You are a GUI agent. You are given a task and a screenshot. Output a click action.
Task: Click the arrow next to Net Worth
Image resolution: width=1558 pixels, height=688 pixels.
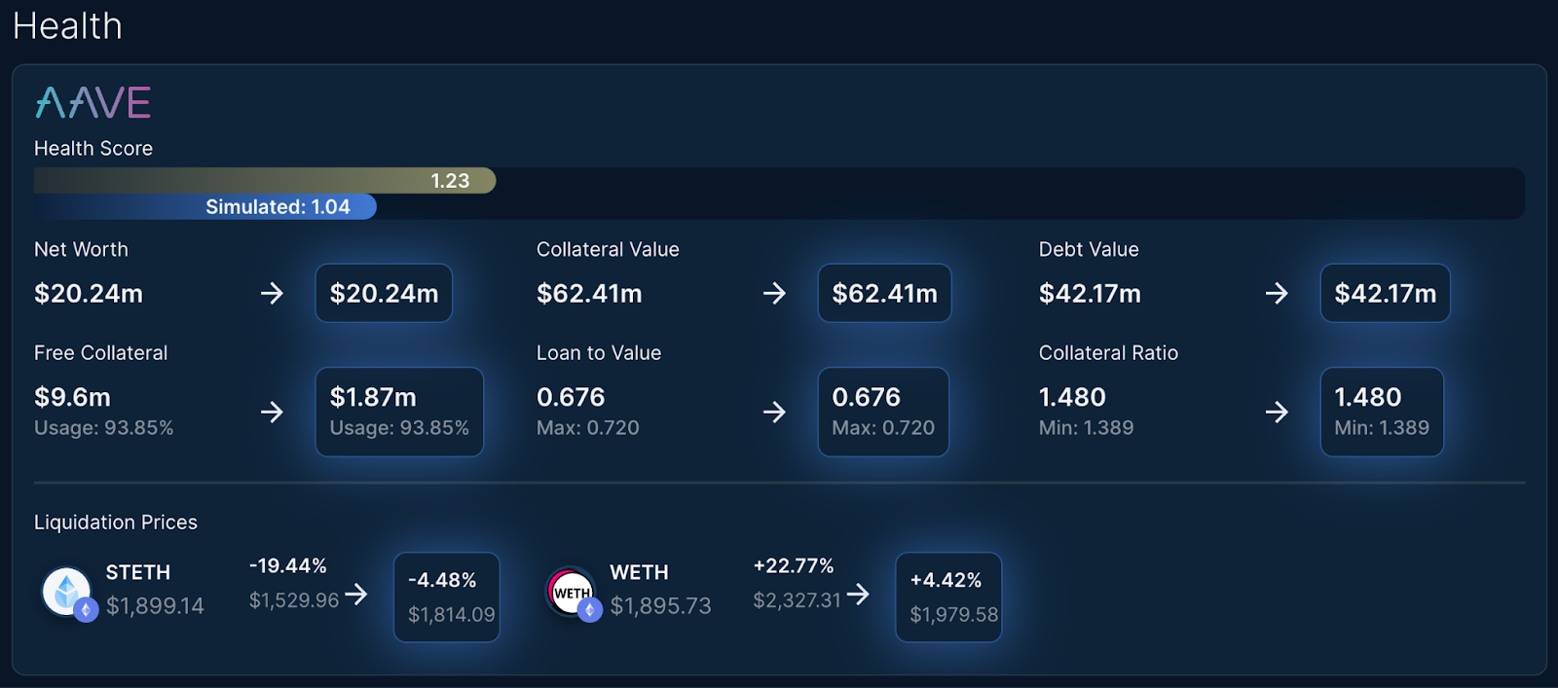[x=272, y=293]
